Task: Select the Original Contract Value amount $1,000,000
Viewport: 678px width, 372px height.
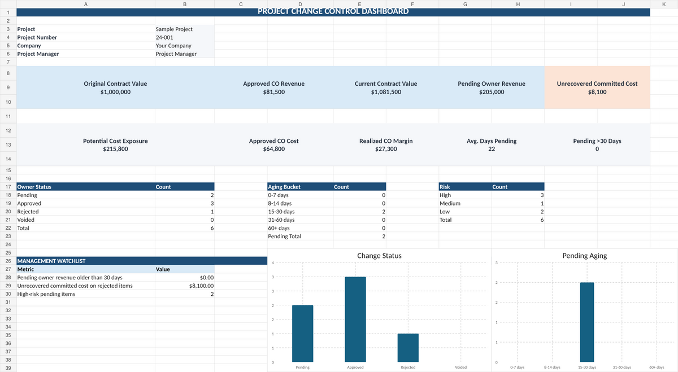Action: pyautogui.click(x=115, y=92)
